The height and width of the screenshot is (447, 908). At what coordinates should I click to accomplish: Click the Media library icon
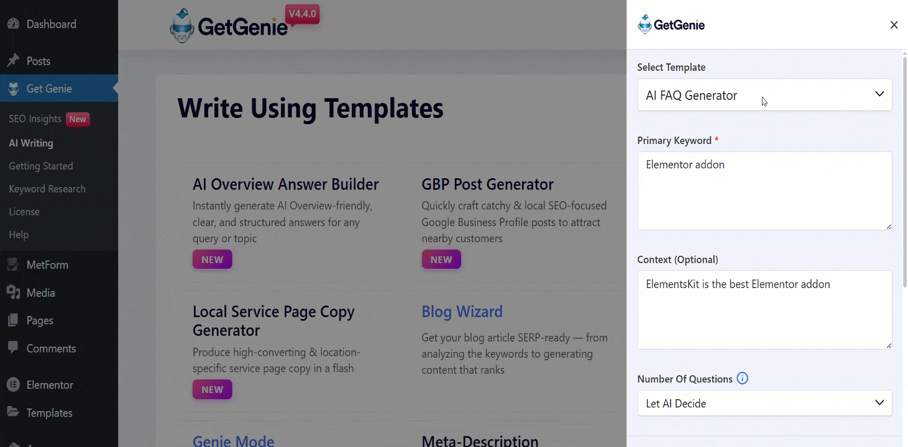[x=12, y=292]
